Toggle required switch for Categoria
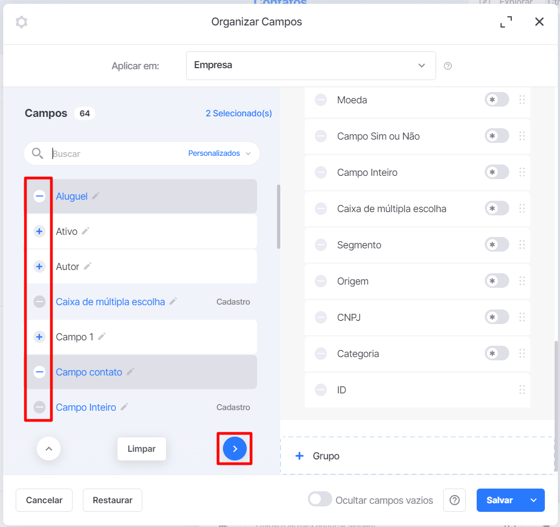Viewport: 560px width, 527px height. 497,353
